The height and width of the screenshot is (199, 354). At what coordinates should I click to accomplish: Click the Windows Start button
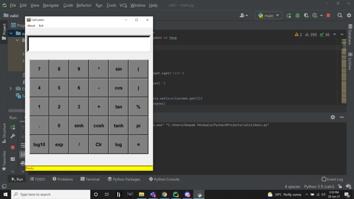(x=5, y=195)
